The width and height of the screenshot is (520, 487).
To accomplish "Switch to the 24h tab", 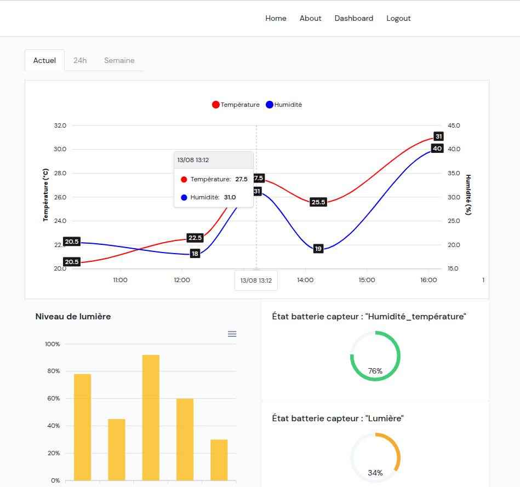I will pyautogui.click(x=80, y=60).
